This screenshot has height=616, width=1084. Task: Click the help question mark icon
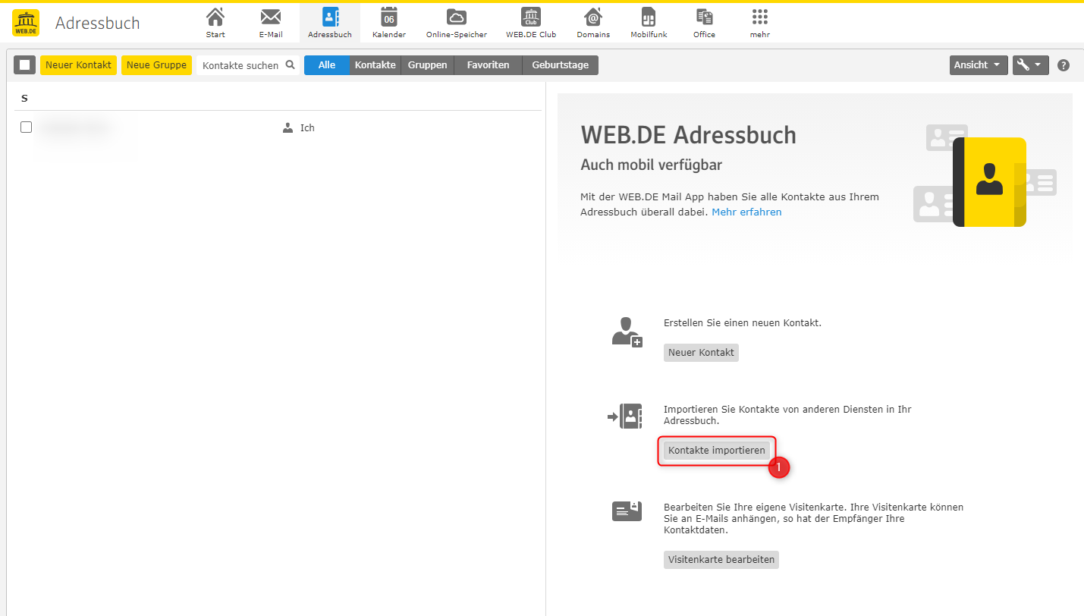click(x=1064, y=65)
